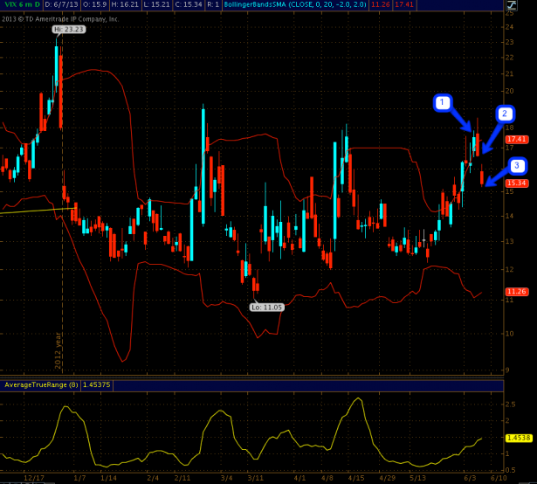Image resolution: width=537 pixels, height=484 pixels.
Task: Click the annotation marker numbered 3
Action: click(518, 165)
